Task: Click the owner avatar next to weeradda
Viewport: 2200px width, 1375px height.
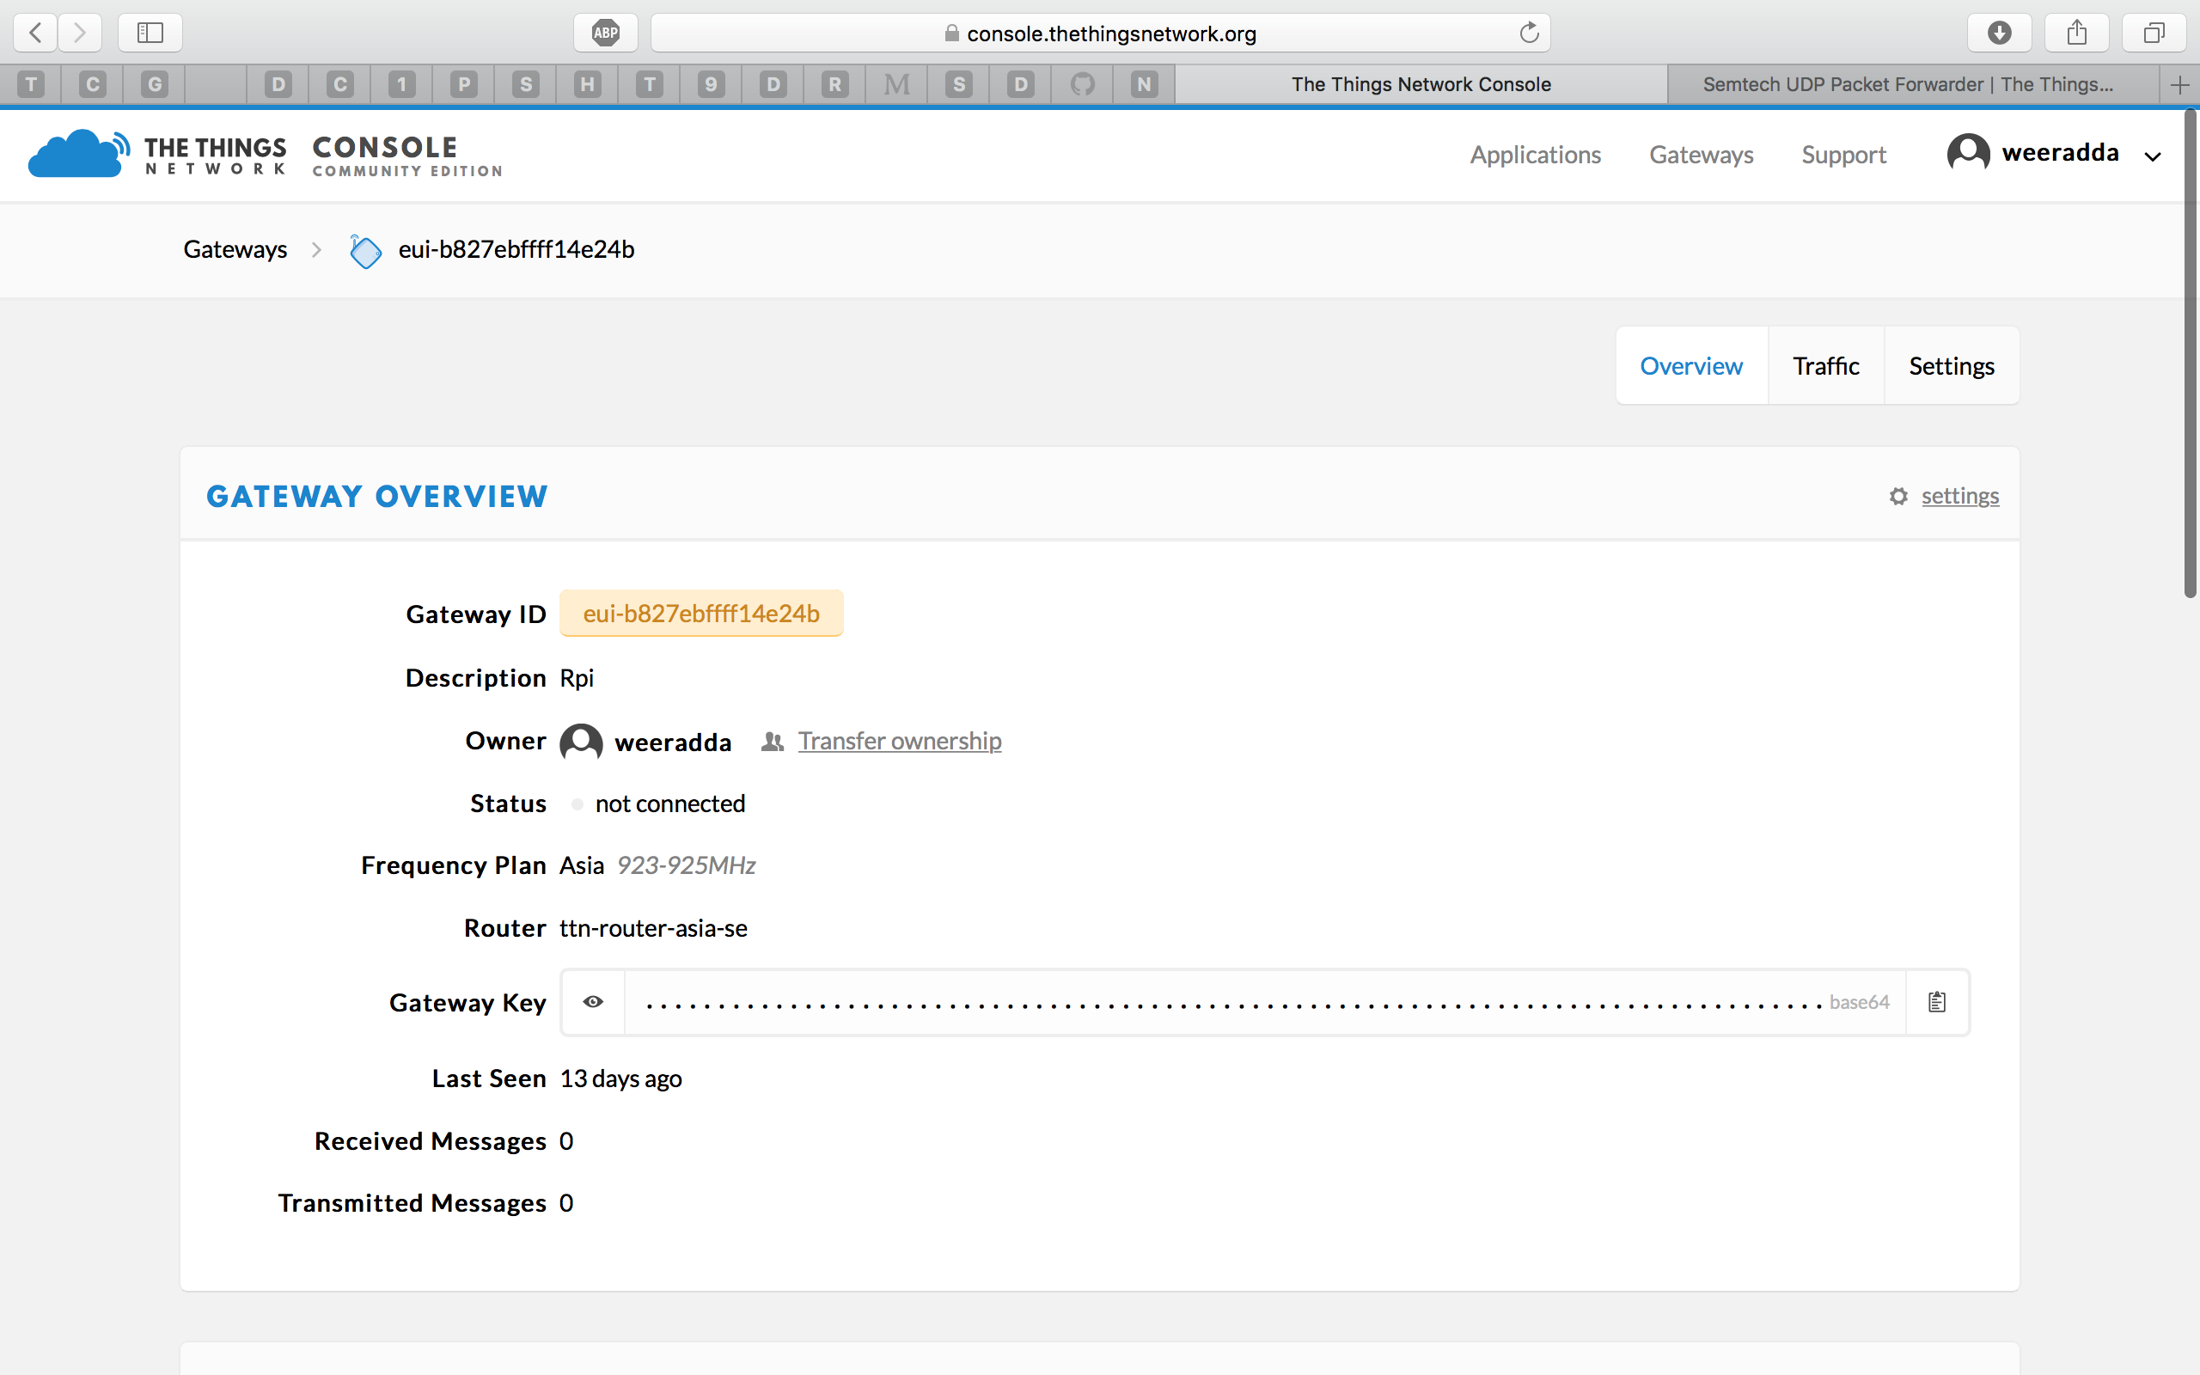Action: tap(581, 742)
